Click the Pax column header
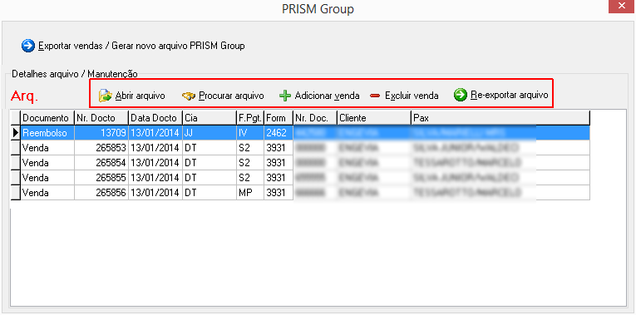Viewport: 636px width, 315px height. tap(500, 118)
